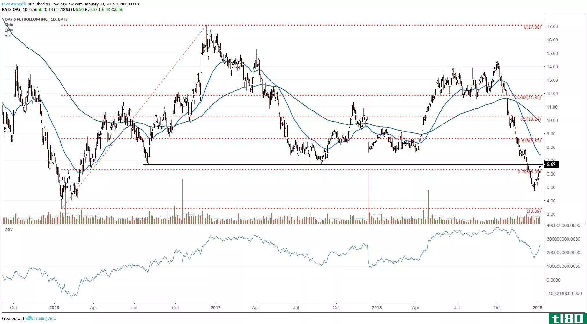Click the 2017 time axis label
Screen dimensions: 587x324
[216, 308]
